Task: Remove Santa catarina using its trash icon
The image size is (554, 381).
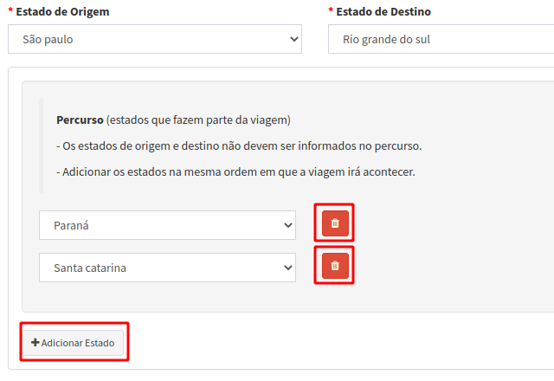Action: click(335, 266)
